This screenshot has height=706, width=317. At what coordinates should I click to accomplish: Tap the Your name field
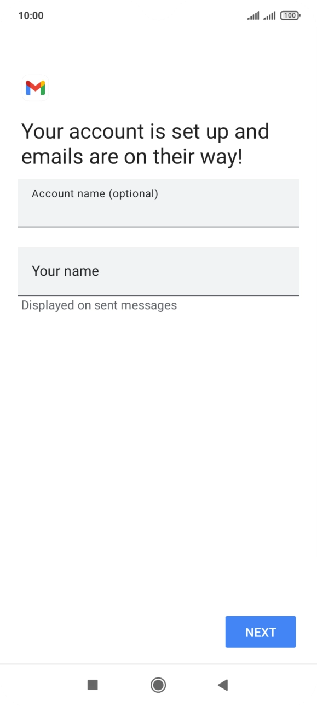pos(158,271)
